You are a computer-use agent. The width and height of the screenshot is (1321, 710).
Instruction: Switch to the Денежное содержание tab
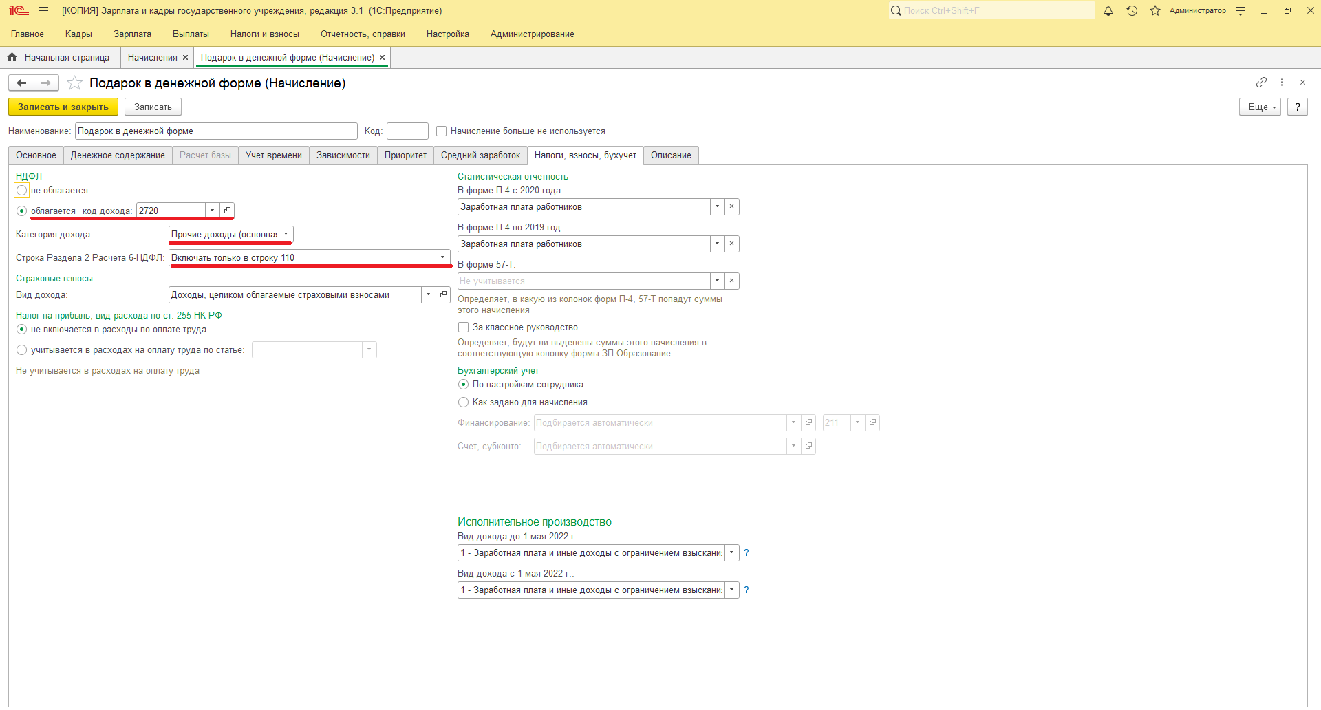(x=118, y=155)
